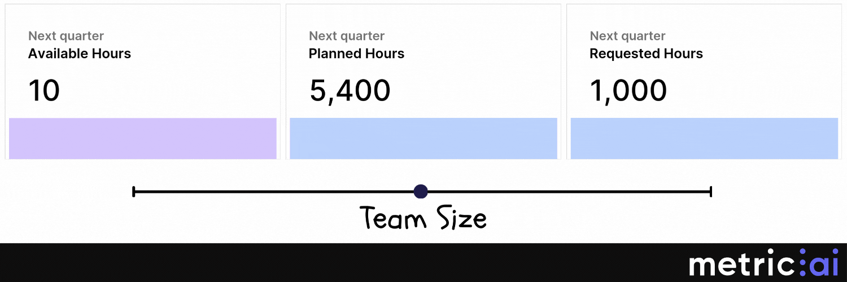Click the purple bar under Available Hours
This screenshot has width=847, height=282.
pyautogui.click(x=143, y=138)
